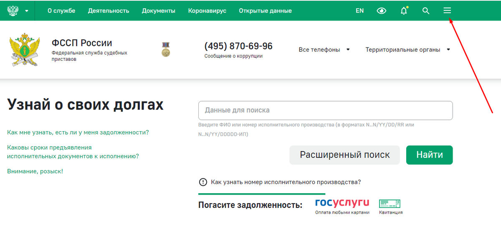
Task: Pay via Госуслуги logo
Action: (x=342, y=203)
